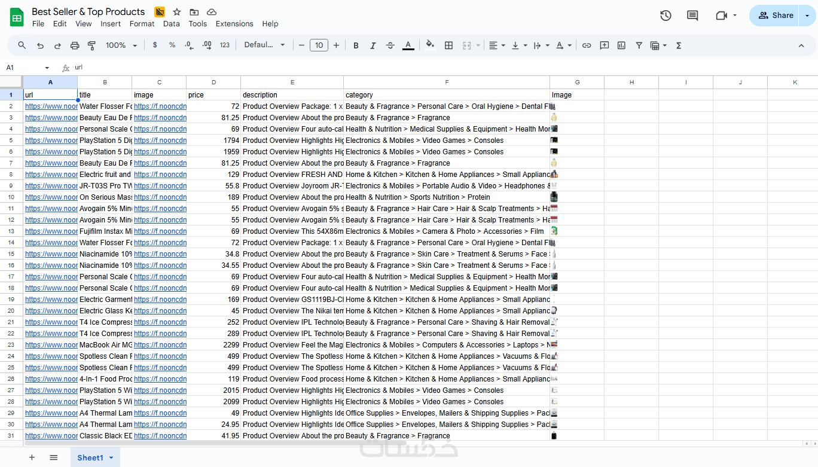Increase decimal places
The height and width of the screenshot is (467, 818).
(207, 45)
